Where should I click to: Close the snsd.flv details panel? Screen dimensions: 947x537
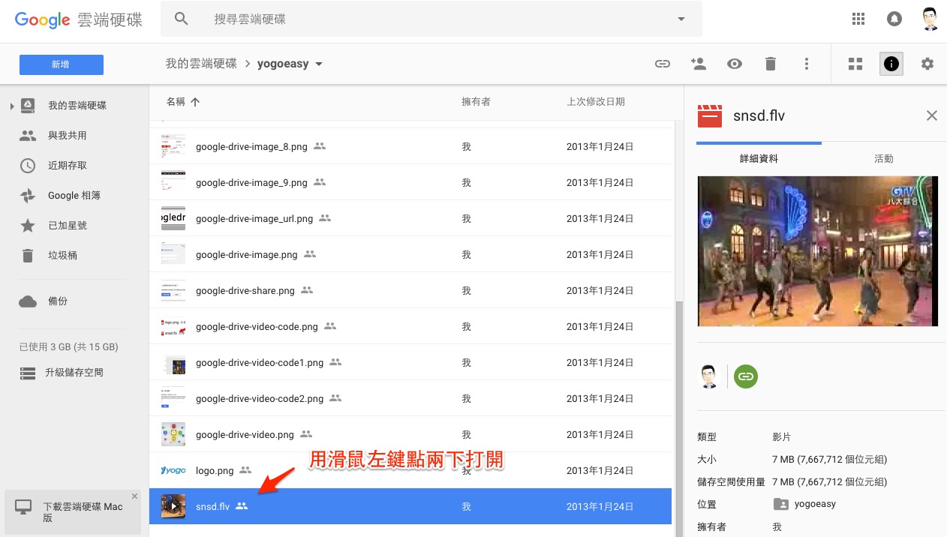click(x=932, y=115)
